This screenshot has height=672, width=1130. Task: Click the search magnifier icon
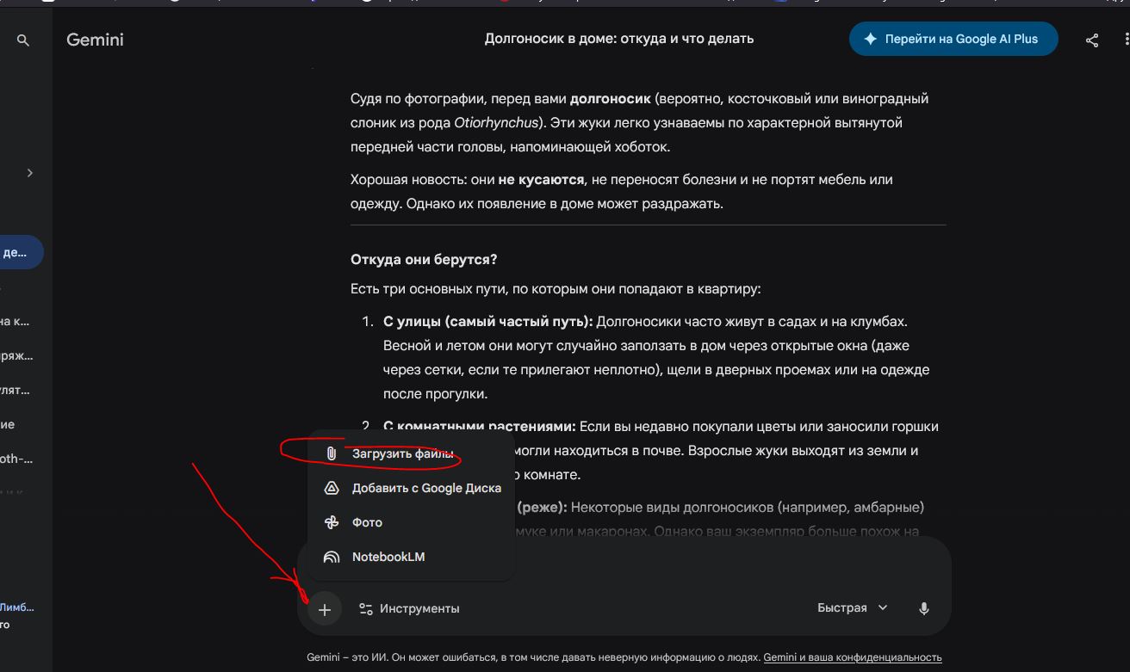[x=23, y=40]
